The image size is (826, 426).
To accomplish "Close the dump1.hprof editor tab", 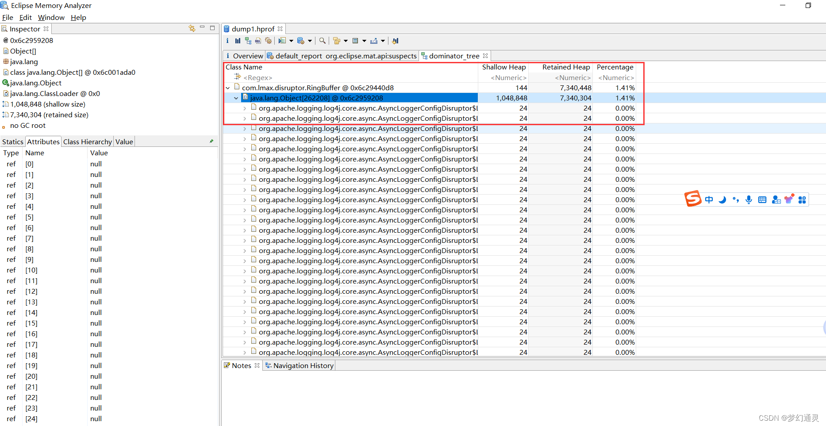I will 280,29.
